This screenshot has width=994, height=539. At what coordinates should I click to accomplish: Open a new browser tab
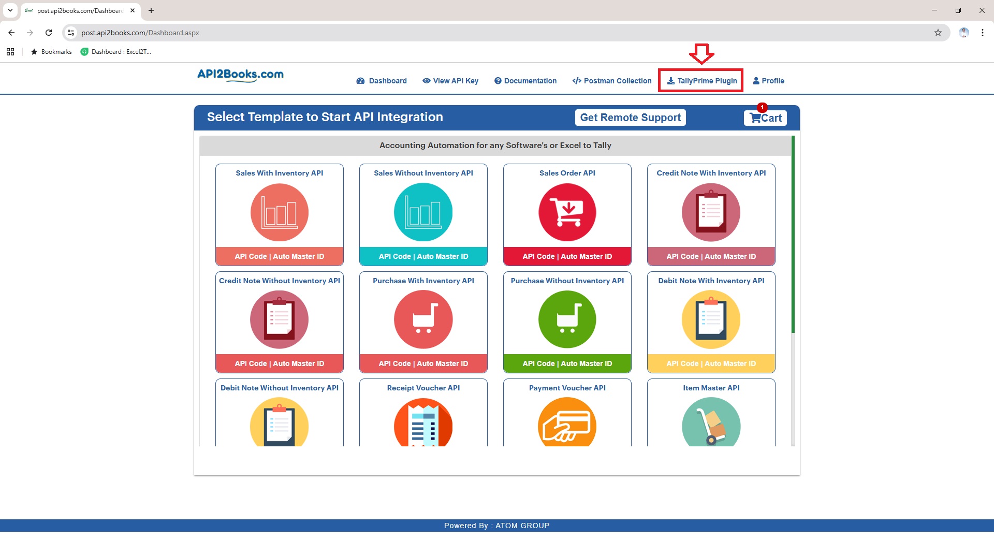coord(151,10)
